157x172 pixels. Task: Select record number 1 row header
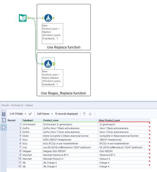coord(14,124)
